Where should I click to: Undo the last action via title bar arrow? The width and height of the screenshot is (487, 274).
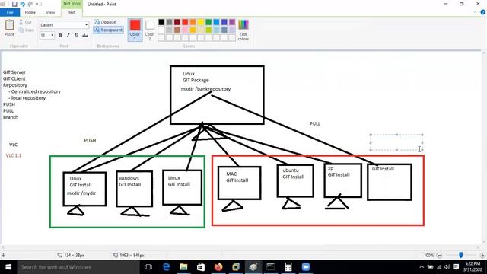[22, 4]
